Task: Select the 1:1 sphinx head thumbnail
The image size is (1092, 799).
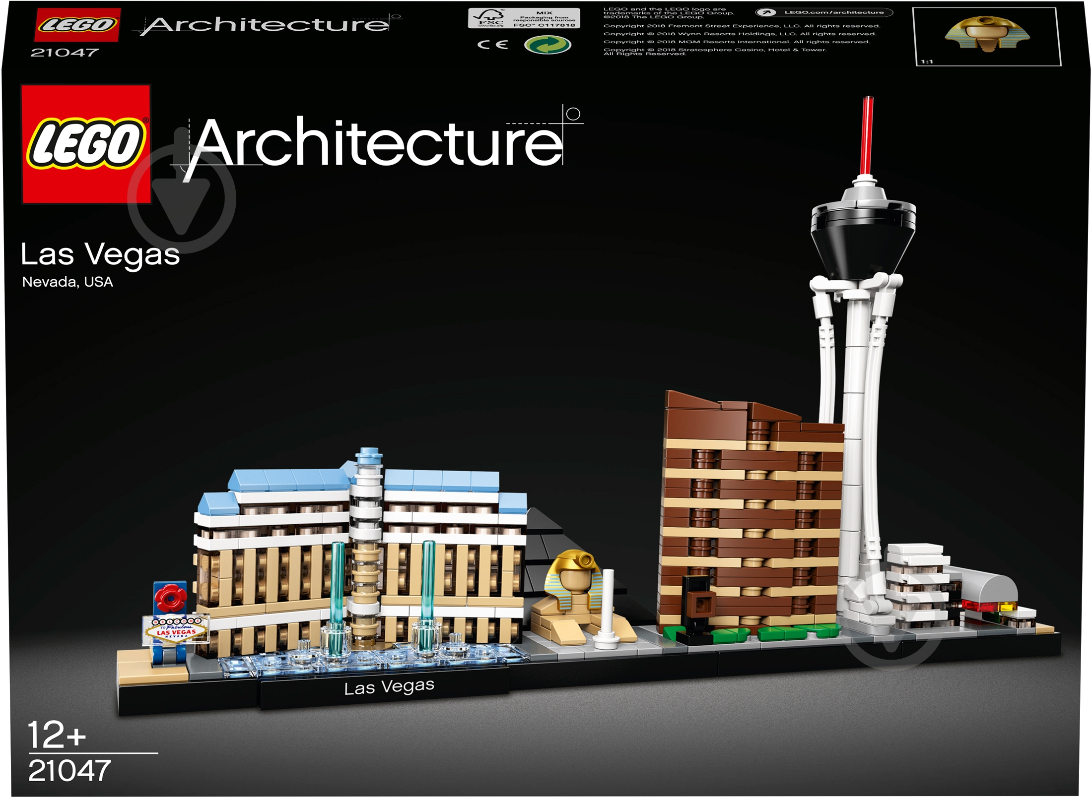Action: [x=987, y=37]
